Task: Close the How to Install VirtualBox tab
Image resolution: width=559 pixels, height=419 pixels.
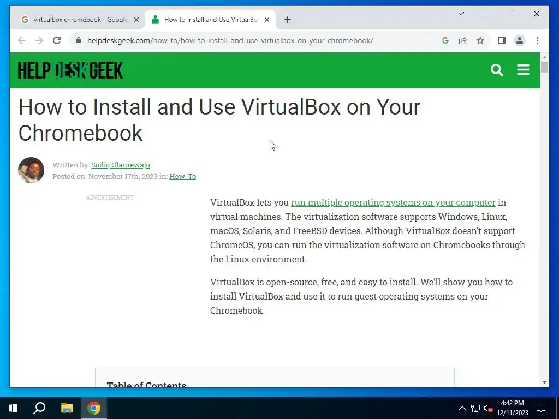Action: 266,20
